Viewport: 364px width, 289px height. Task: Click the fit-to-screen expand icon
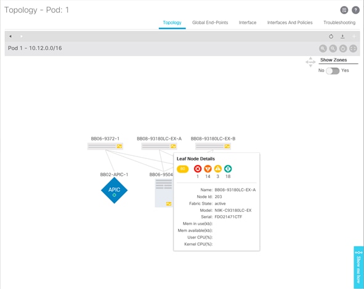[x=353, y=48]
